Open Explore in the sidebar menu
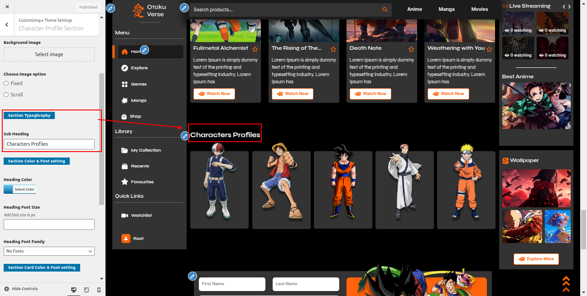587x296 pixels. pyautogui.click(x=139, y=68)
